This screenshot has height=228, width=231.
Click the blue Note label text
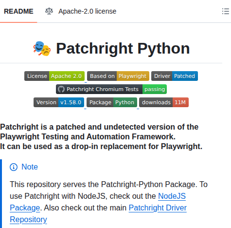click(x=30, y=167)
